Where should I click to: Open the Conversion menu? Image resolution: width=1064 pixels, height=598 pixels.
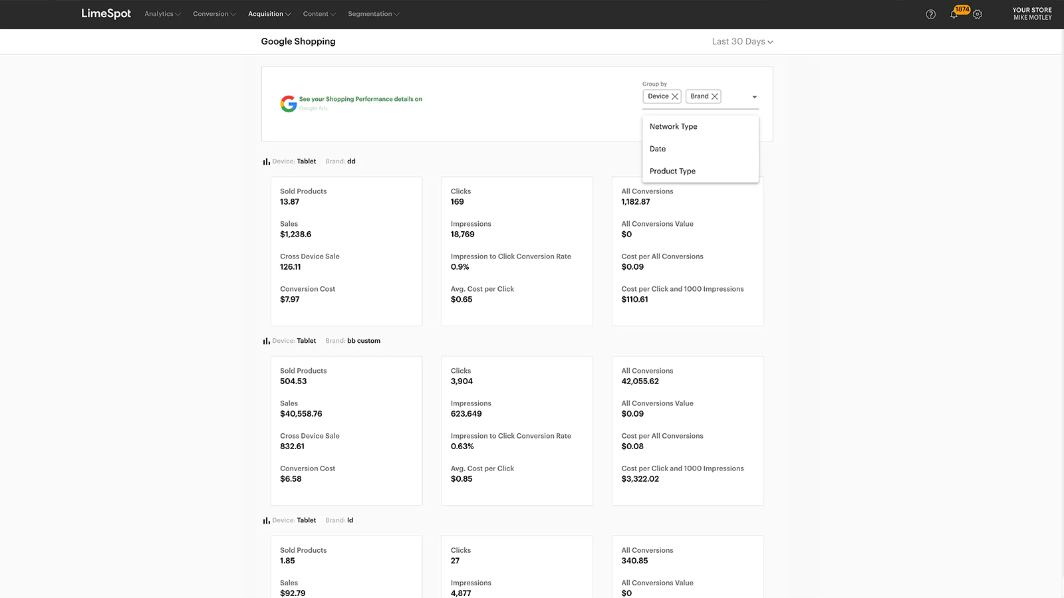pyautogui.click(x=214, y=14)
